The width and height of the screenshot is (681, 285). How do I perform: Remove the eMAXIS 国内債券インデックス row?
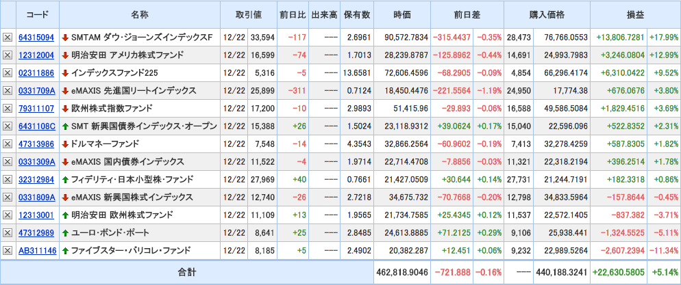click(8, 161)
